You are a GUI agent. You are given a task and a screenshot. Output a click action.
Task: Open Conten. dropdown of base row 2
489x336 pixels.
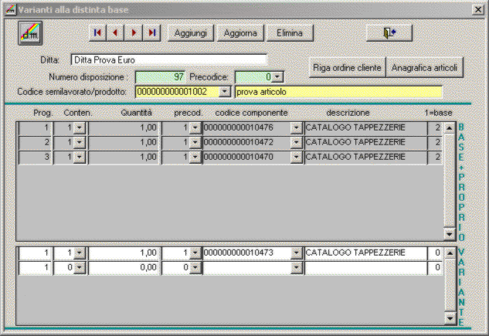tap(80, 142)
